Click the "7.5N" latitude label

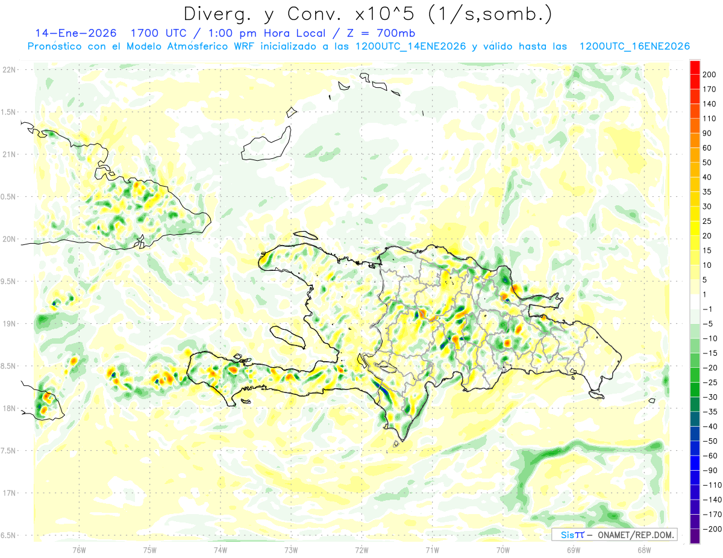click(8, 450)
